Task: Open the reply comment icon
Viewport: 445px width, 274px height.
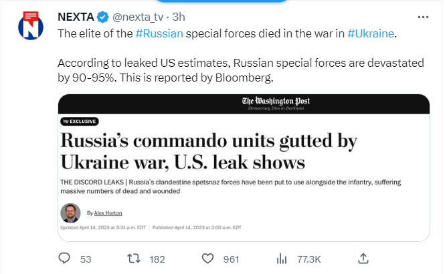Action: click(x=64, y=259)
